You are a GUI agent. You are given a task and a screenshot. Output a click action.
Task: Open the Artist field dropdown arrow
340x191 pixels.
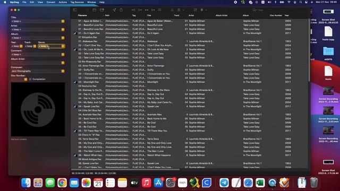63,30
